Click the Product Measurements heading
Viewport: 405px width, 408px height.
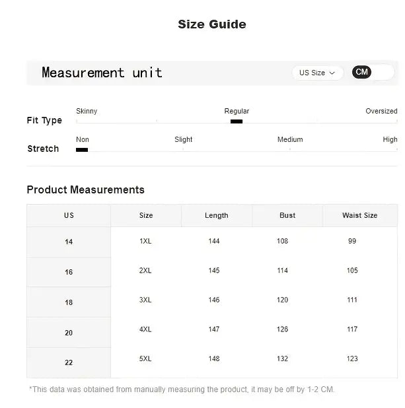[x=85, y=189]
